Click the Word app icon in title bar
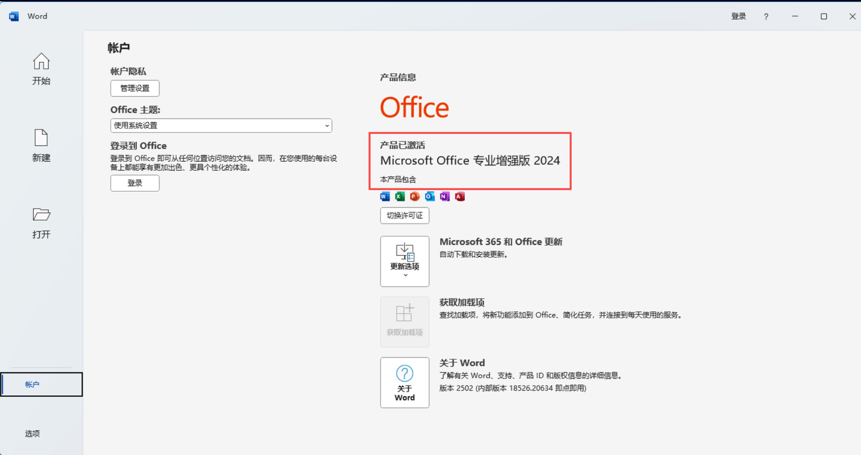The width and height of the screenshot is (861, 455). point(14,16)
